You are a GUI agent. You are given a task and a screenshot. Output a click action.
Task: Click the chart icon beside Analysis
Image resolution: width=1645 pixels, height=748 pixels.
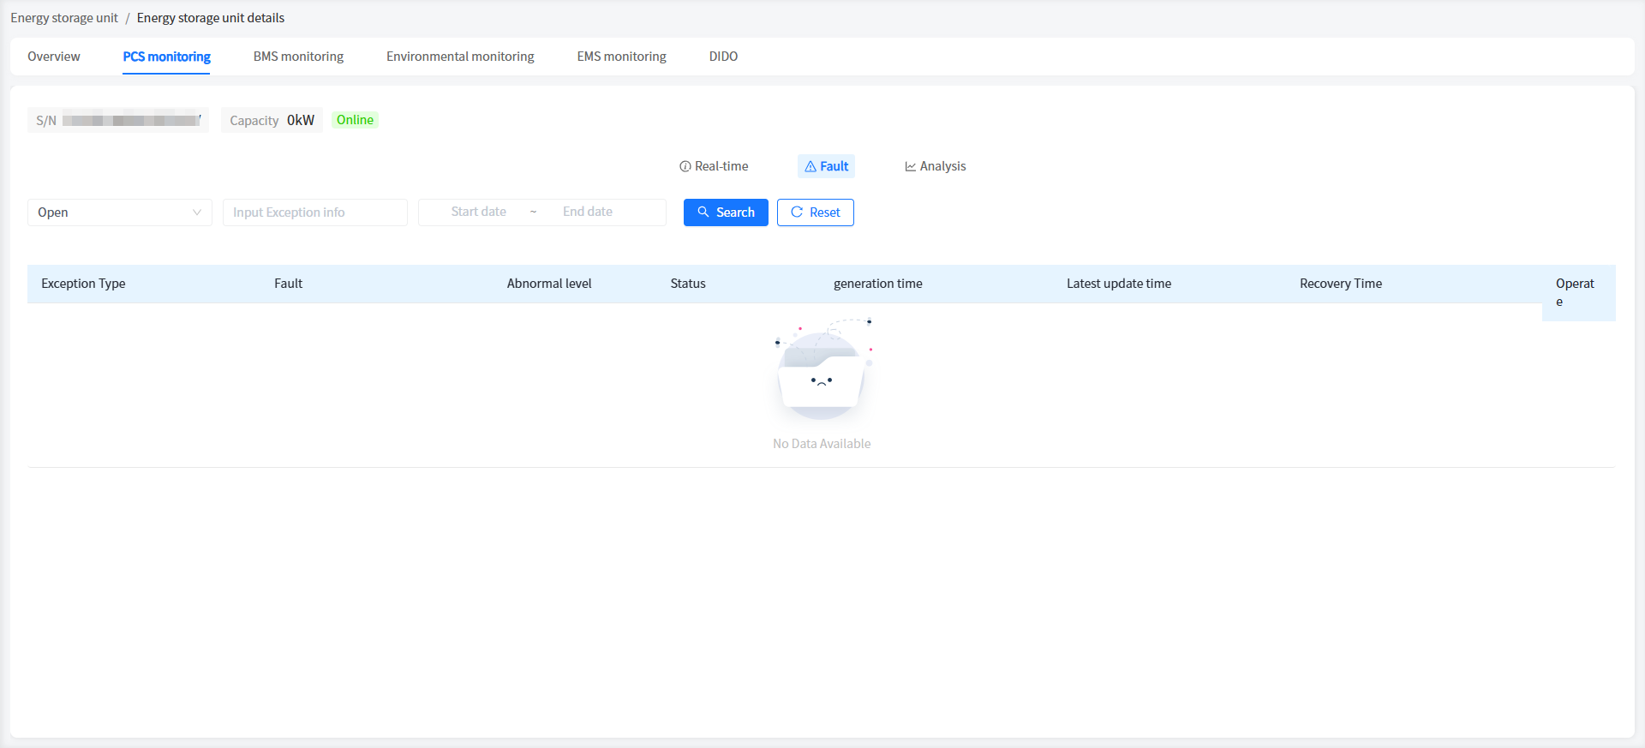point(911,167)
